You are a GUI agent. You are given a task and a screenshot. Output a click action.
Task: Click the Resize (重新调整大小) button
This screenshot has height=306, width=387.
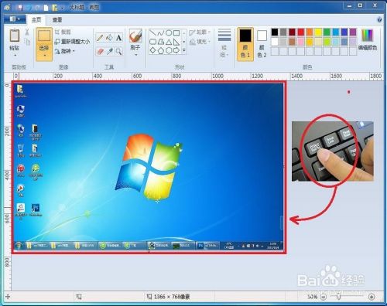(72, 41)
